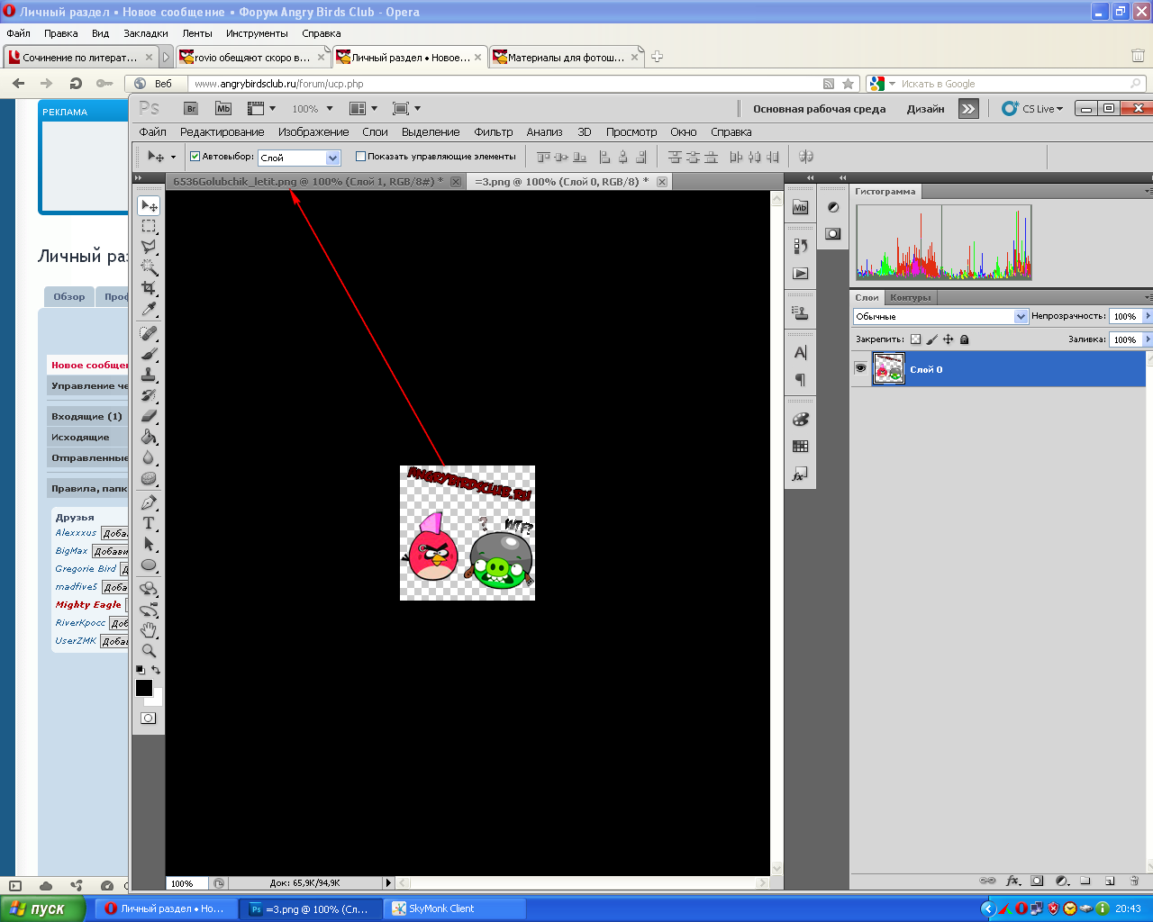Open the fill Заливка slider arrow

1148,339
